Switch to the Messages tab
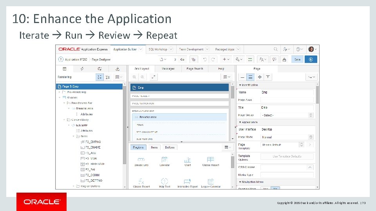 (x=168, y=69)
